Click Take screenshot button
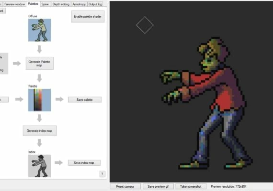Viewport: 273px width, 191px height. (x=191, y=187)
